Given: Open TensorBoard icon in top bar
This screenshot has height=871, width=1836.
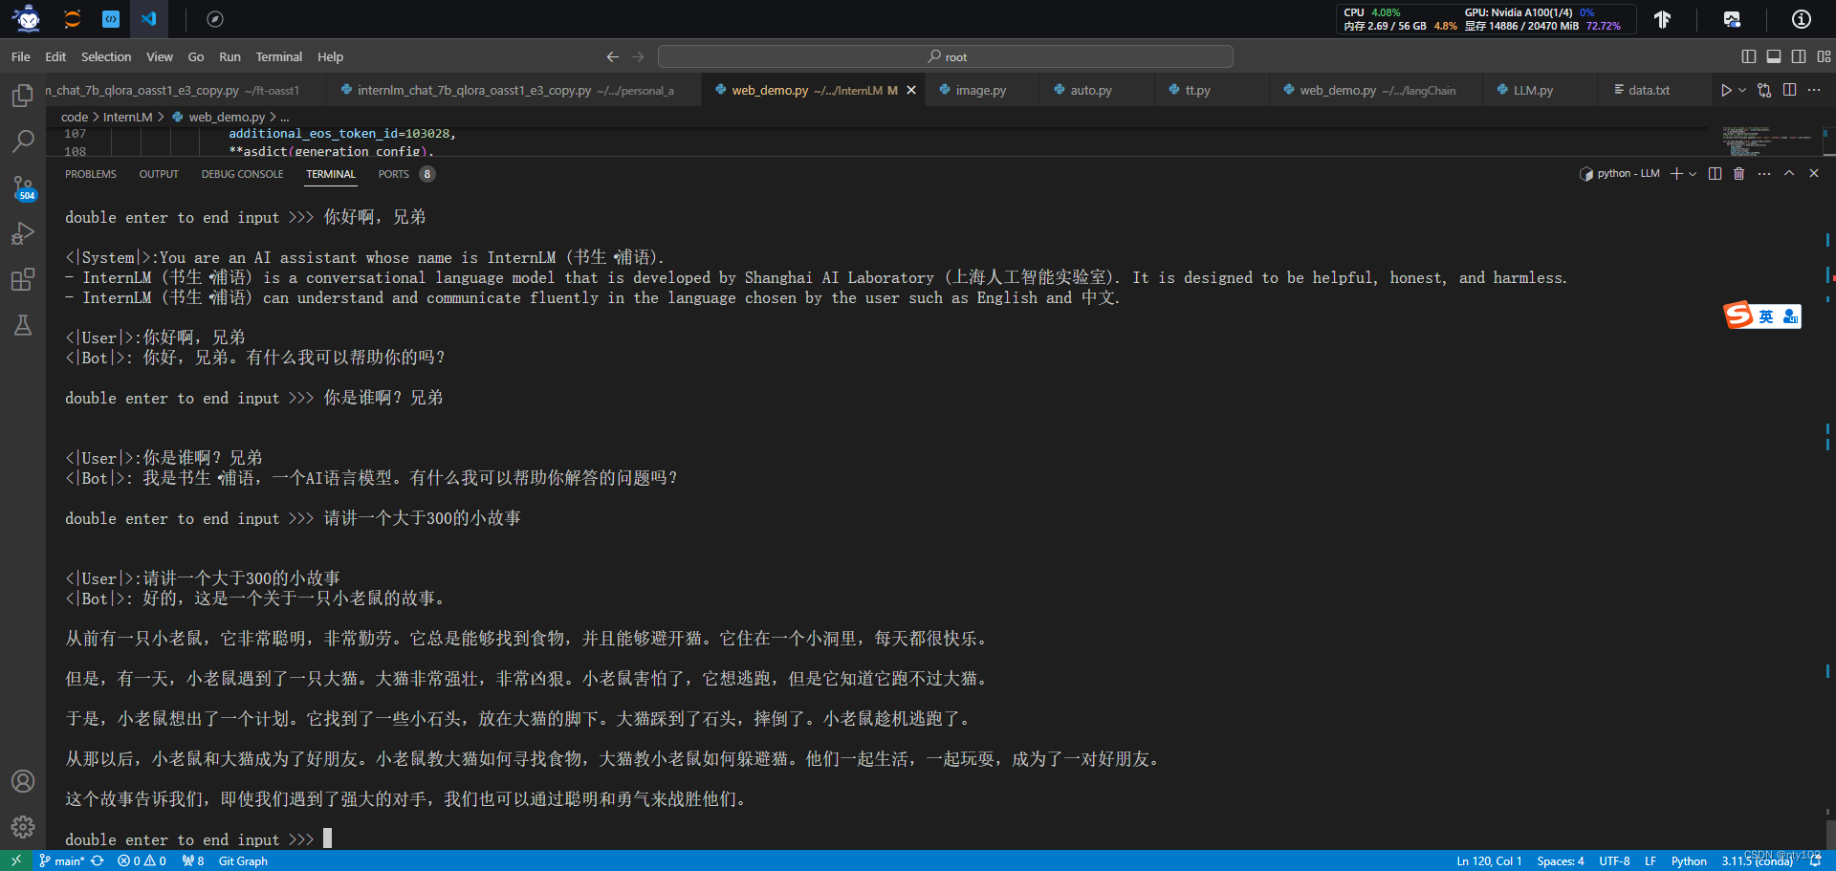Looking at the screenshot, I should pyautogui.click(x=1663, y=19).
